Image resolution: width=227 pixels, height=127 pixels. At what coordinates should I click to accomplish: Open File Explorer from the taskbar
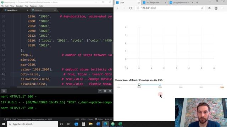pos(91,124)
